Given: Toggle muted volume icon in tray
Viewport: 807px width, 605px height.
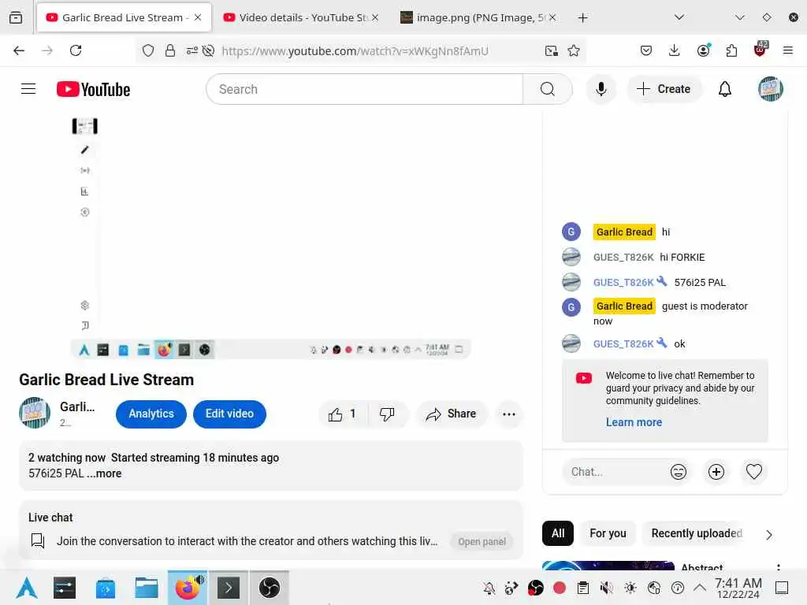Looking at the screenshot, I should pos(607,588).
